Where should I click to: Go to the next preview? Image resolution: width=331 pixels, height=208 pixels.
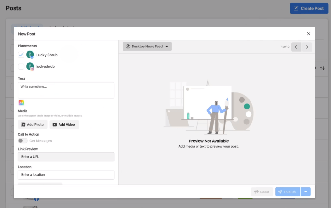[307, 47]
